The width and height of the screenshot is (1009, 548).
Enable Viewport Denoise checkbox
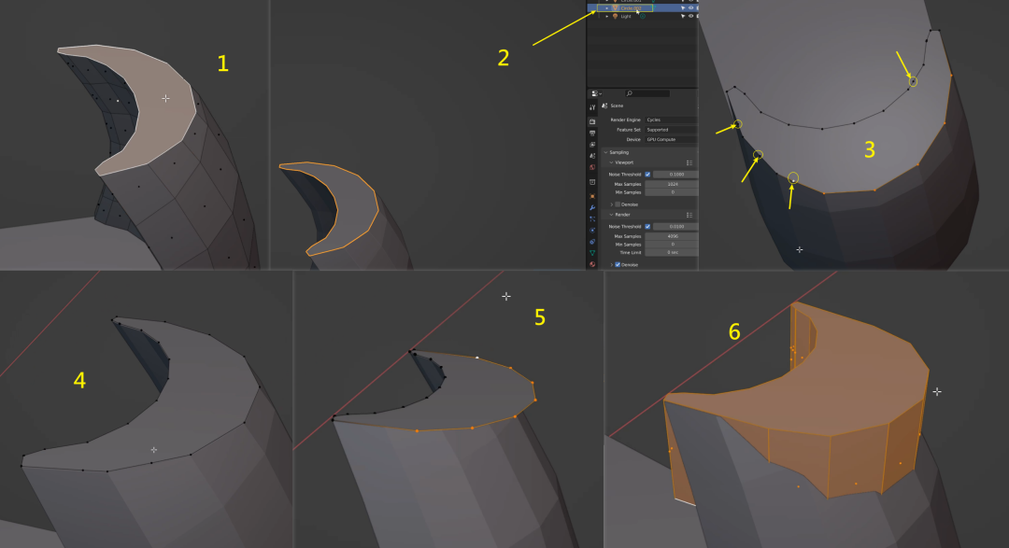coord(618,204)
